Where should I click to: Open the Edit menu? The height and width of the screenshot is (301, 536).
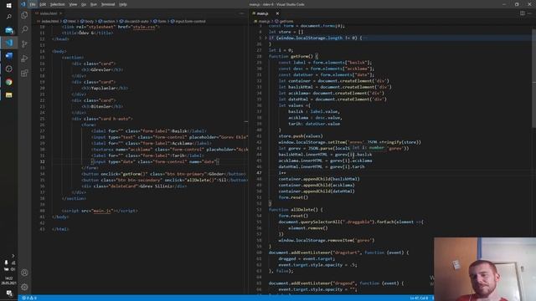pos(43,4)
